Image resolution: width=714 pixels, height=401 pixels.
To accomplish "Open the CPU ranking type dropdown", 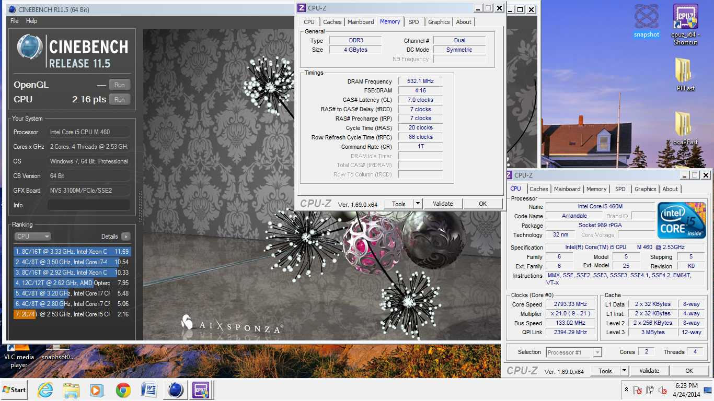I will pos(32,236).
